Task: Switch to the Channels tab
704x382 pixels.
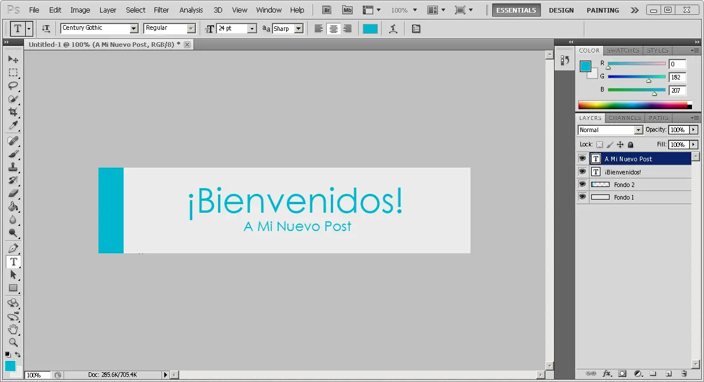Action: pyautogui.click(x=624, y=118)
